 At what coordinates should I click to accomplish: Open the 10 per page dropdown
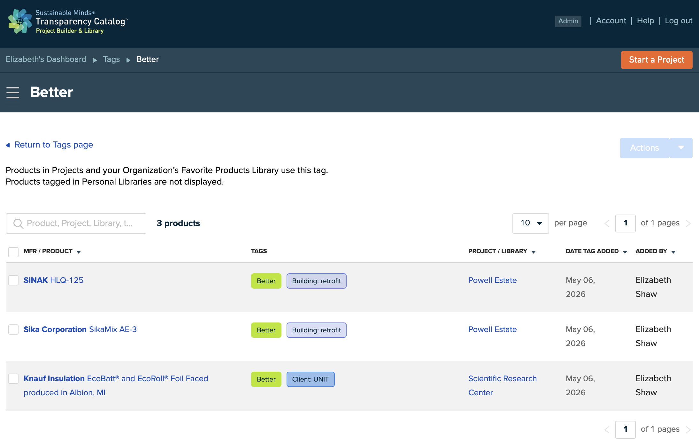531,223
